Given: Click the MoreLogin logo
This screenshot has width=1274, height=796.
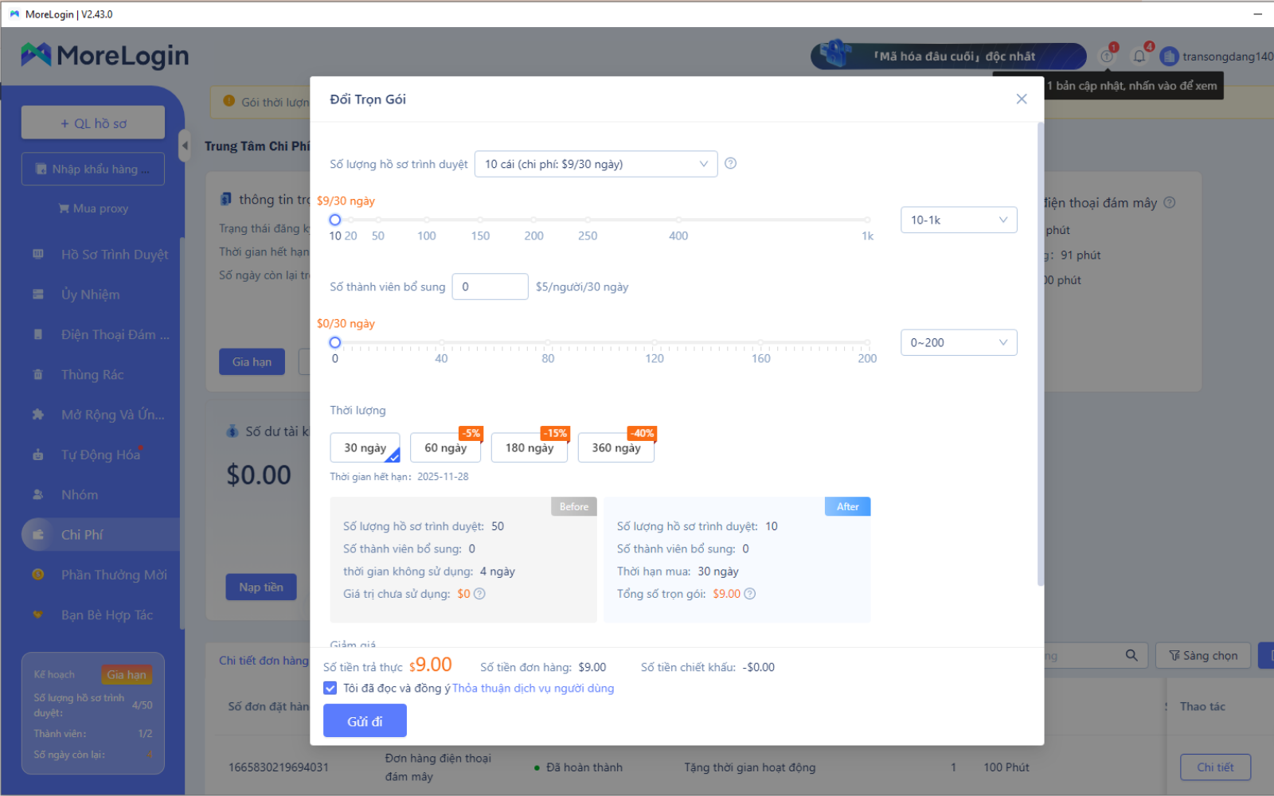Looking at the screenshot, I should pos(105,55).
